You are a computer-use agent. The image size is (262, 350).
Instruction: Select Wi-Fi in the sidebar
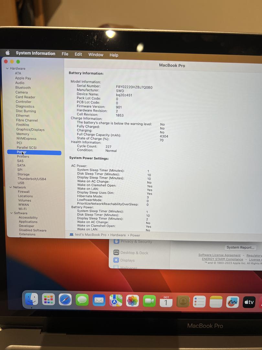pyautogui.click(x=23, y=209)
